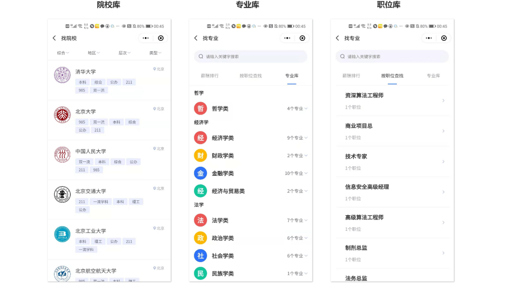Open the 法务总监 position row
Screen dimensions: 508x297
coord(392,276)
